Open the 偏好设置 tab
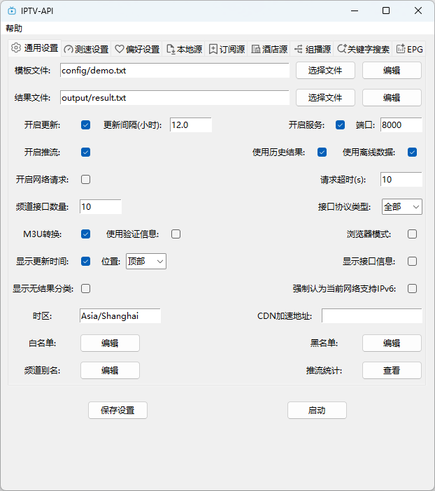The height and width of the screenshot is (491, 435). click(137, 49)
